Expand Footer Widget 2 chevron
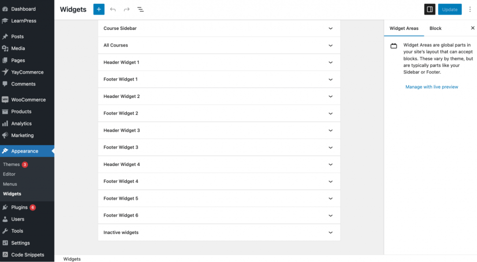Viewport: 477px width, 262px height. coord(330,113)
